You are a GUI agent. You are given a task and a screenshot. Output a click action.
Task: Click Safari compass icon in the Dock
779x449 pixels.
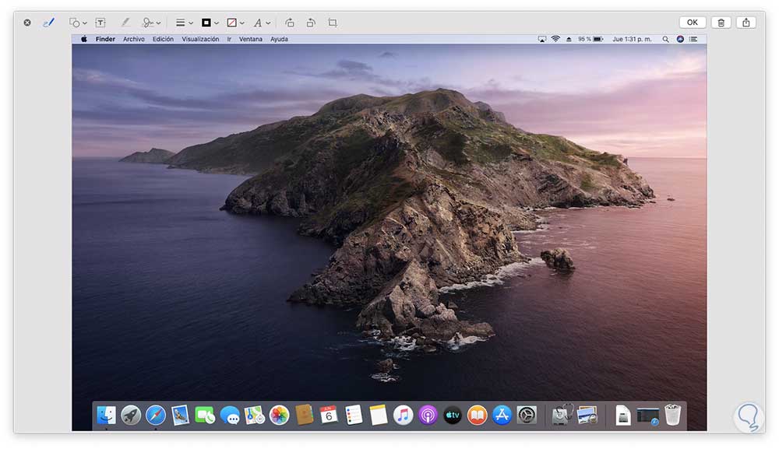click(156, 416)
